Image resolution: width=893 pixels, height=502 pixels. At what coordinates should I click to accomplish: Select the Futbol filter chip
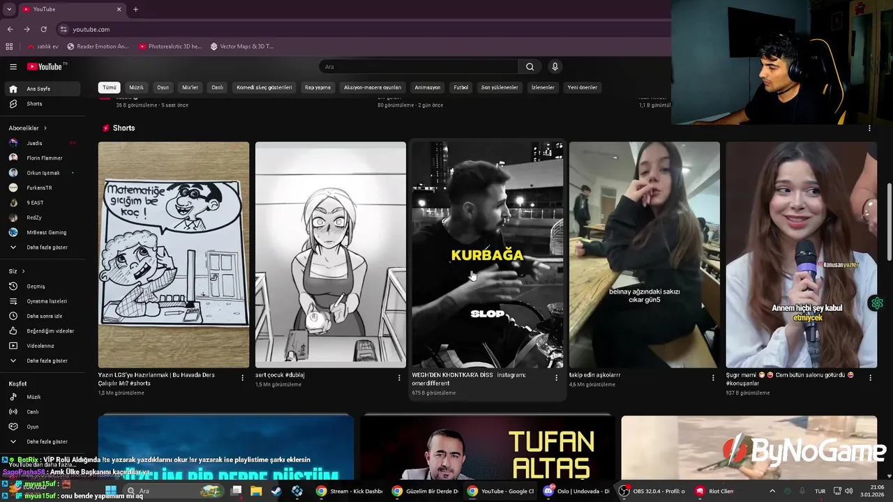point(461,87)
